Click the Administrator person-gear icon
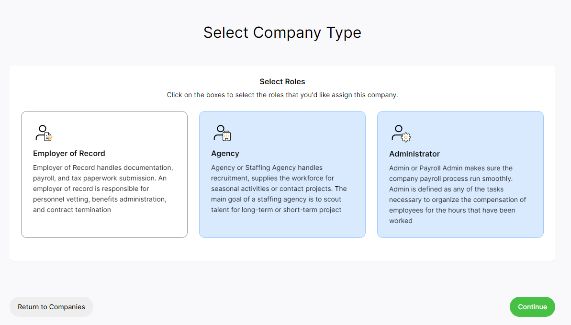Viewport: 571px width, 325px height. [x=401, y=134]
